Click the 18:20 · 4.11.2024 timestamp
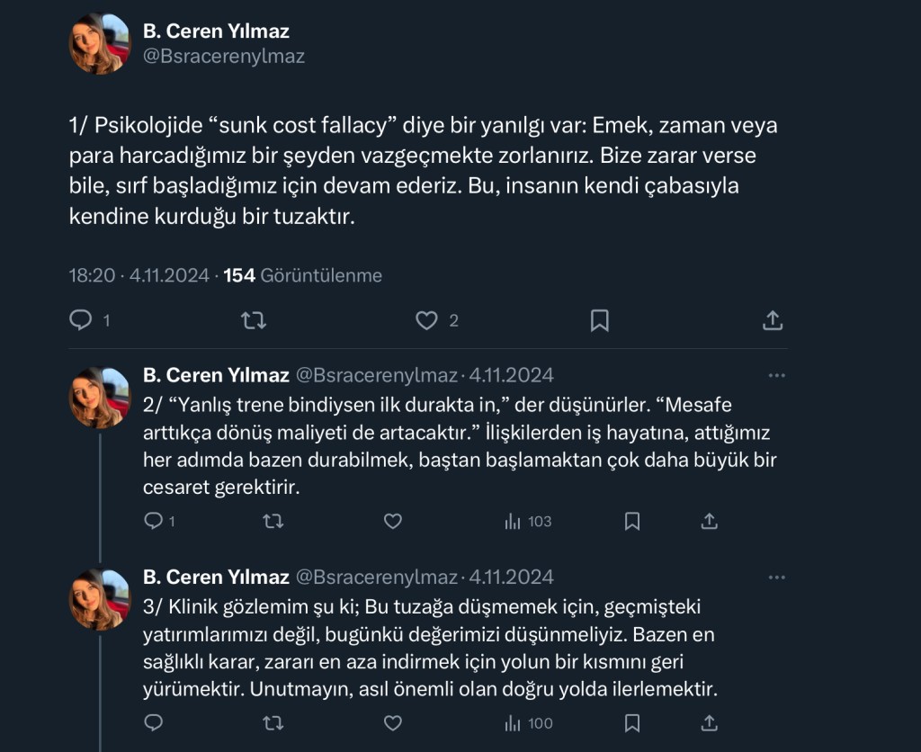The width and height of the screenshot is (921, 752). point(139,275)
